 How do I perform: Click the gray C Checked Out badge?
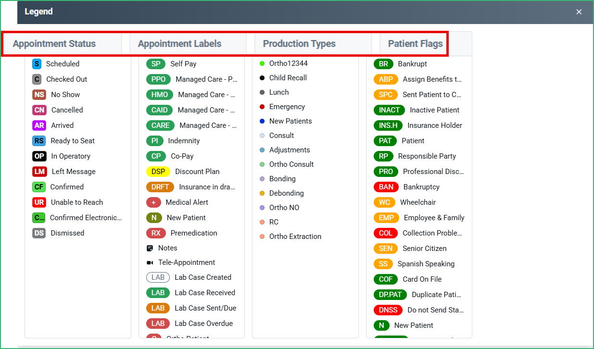click(37, 79)
